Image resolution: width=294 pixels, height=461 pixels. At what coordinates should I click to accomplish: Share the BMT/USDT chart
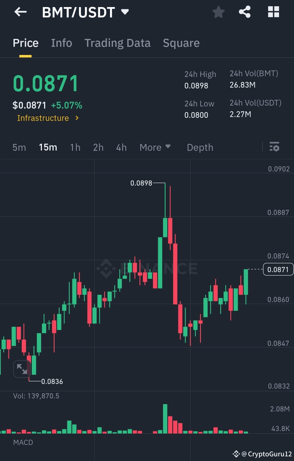point(244,12)
